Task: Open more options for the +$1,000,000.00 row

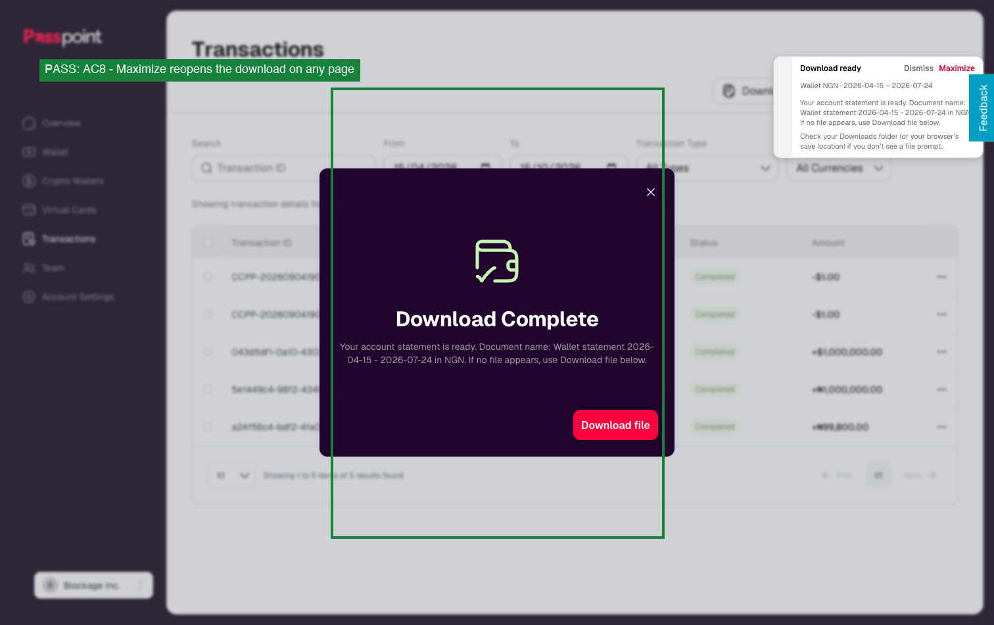Action: [x=941, y=352]
